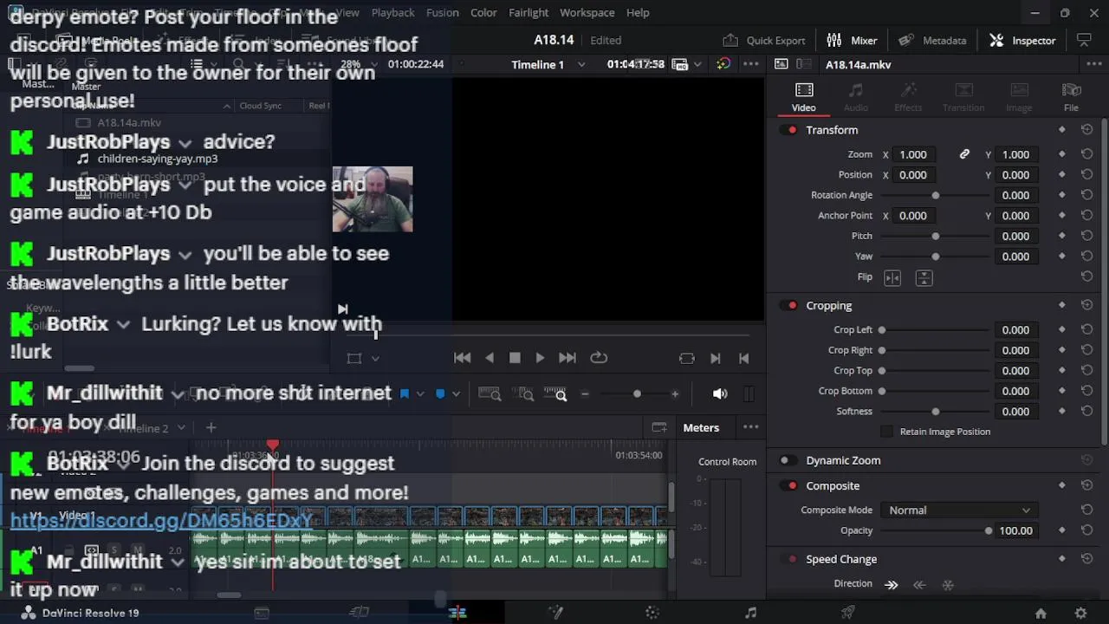Open the flag color dropdown arrow
The width and height of the screenshot is (1109, 624).
420,393
